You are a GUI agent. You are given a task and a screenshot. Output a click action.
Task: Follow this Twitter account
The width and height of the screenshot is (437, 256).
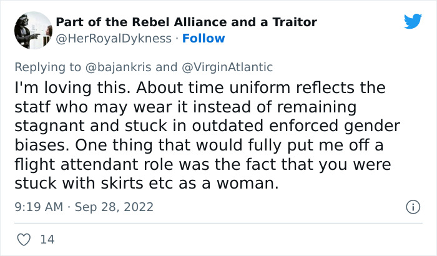point(204,39)
